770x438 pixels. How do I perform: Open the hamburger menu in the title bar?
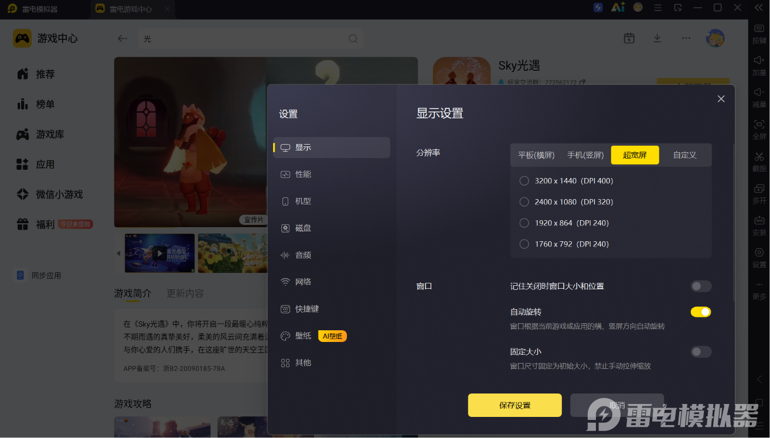click(658, 8)
